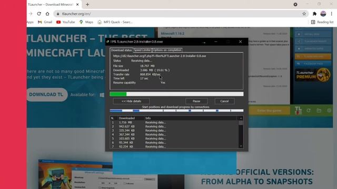The height and width of the screenshot is (189, 337).
Task: Go forward in browser history
Action: pos(31,14)
